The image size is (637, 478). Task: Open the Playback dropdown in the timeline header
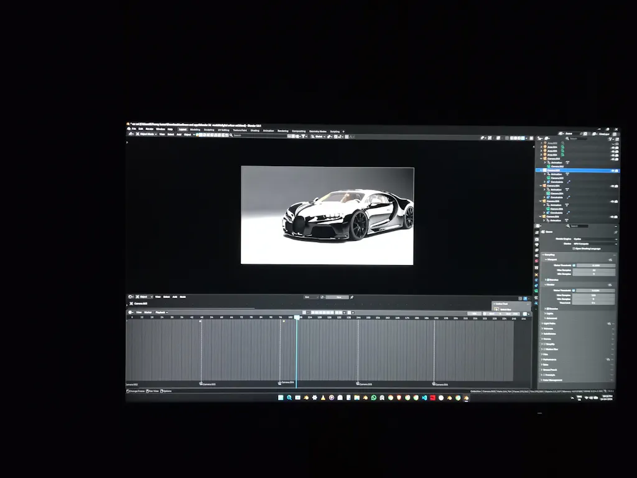coord(161,312)
